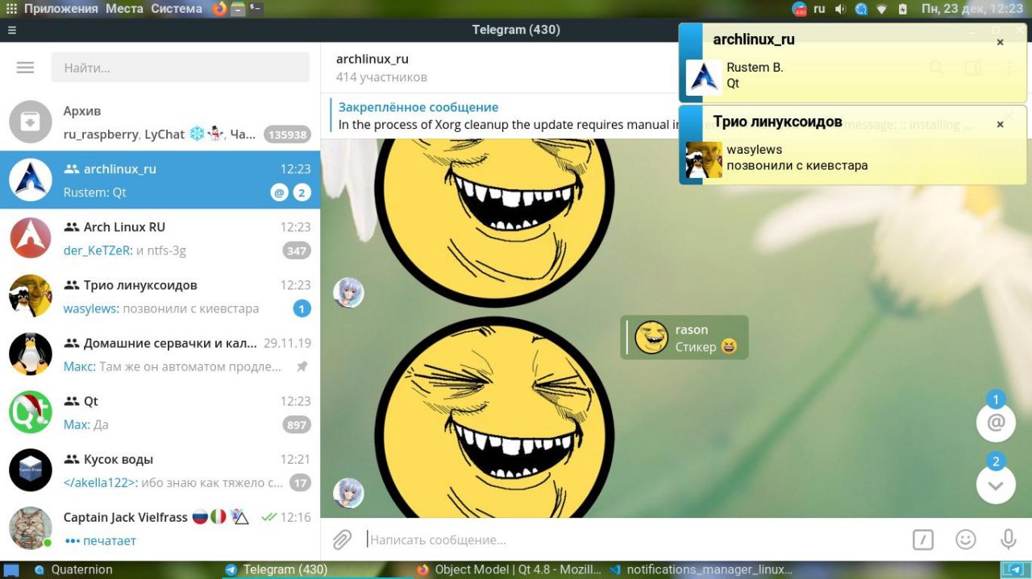Click the 897 unread counter on Qt
The width and height of the screenshot is (1032, 579).
pos(297,425)
